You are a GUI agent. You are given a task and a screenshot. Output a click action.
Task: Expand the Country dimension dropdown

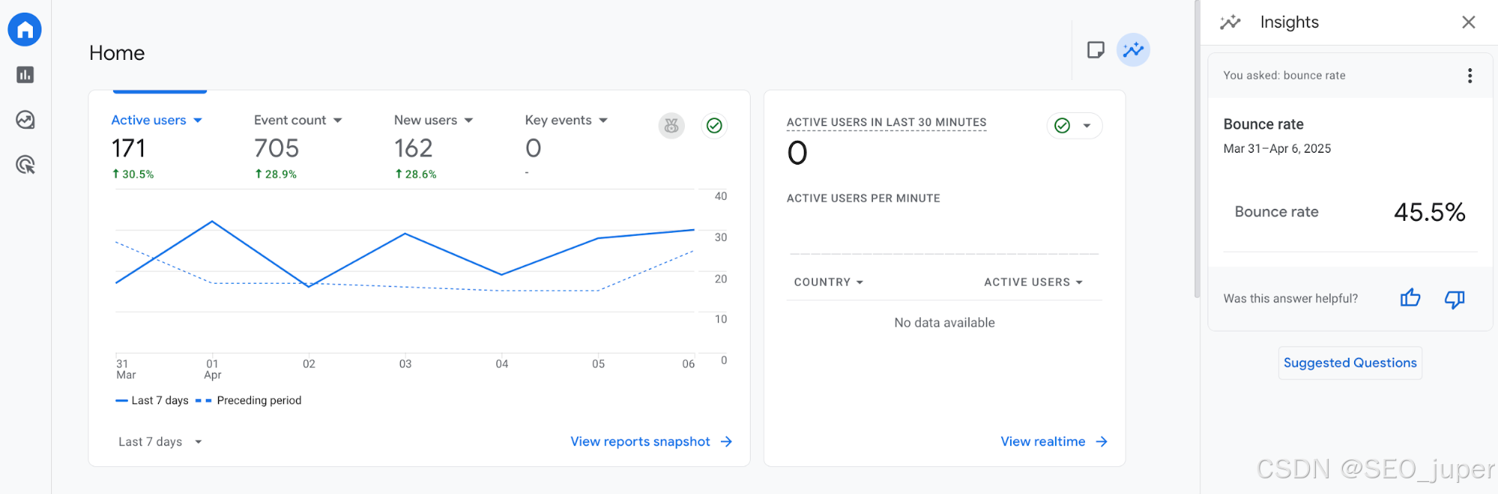tap(829, 282)
